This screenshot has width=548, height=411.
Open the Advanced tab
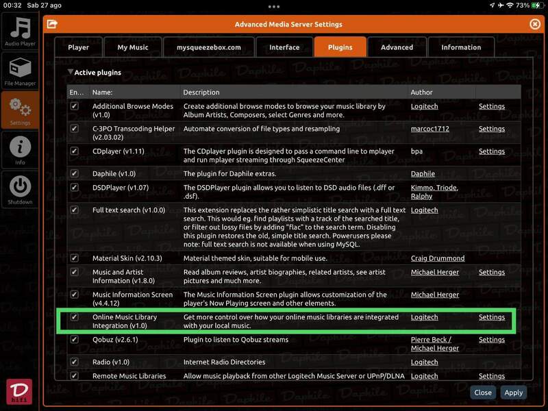(397, 47)
